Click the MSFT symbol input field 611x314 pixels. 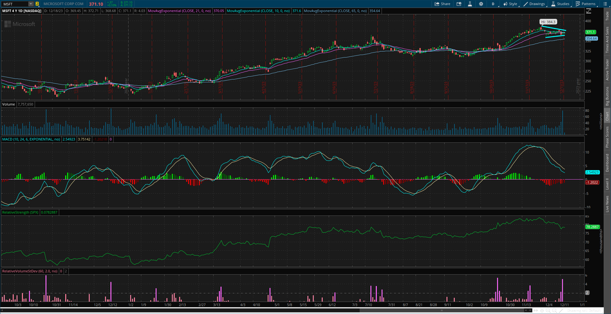click(x=15, y=4)
